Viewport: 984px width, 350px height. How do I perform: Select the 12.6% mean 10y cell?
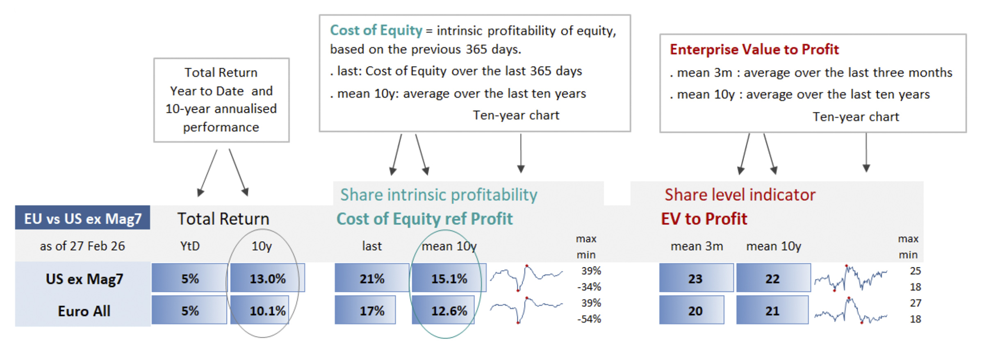click(x=449, y=311)
